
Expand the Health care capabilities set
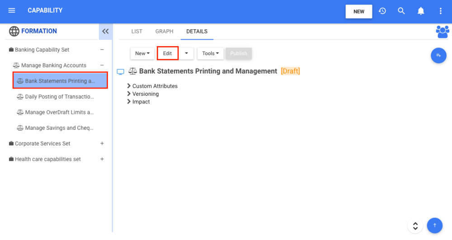point(102,159)
